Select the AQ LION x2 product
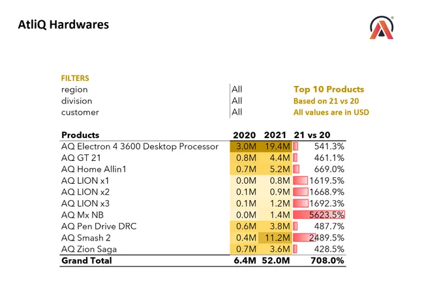The width and height of the screenshot is (424, 290). coord(85,192)
